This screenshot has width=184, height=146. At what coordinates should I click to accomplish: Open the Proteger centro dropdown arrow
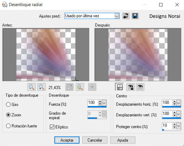pos(178,126)
